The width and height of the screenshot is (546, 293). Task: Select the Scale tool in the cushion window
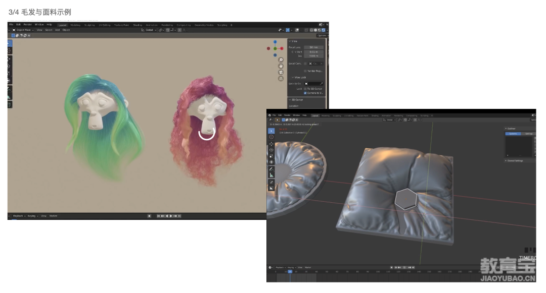coord(271,156)
